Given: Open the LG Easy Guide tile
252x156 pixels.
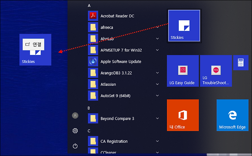Looking at the screenshot, I should pos(183,71).
